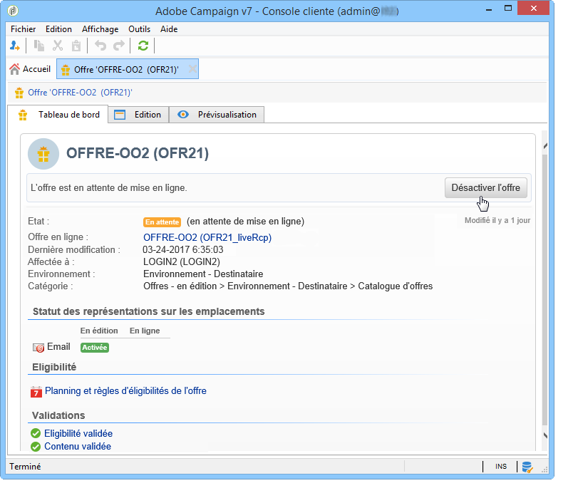573x498 pixels.
Task: Click the Copy toolbar icon
Action: click(38, 46)
